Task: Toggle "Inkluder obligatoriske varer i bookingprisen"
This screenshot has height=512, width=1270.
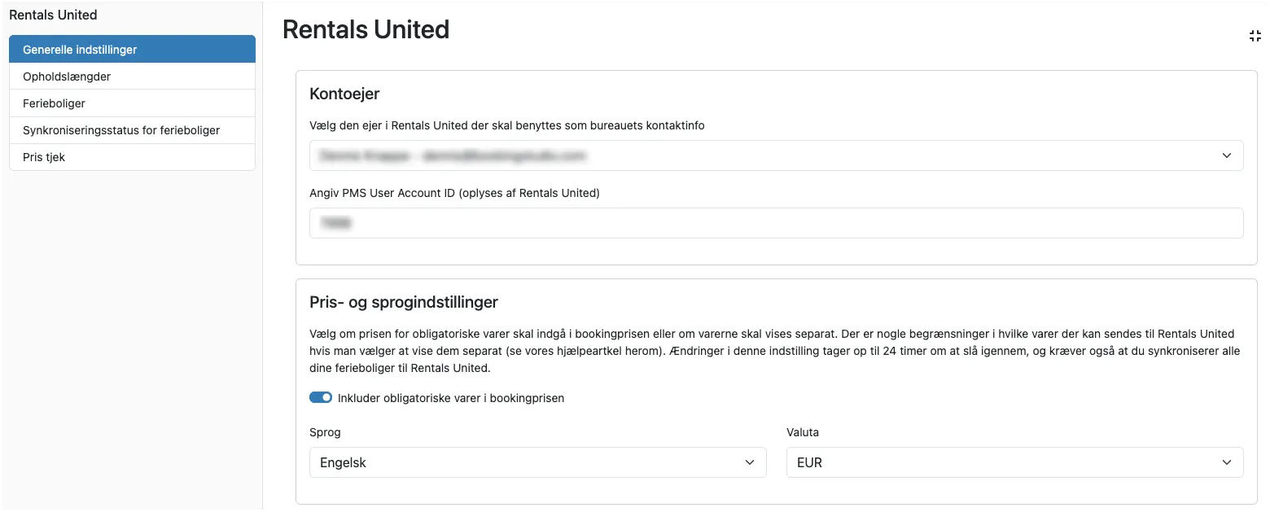Action: coord(321,397)
